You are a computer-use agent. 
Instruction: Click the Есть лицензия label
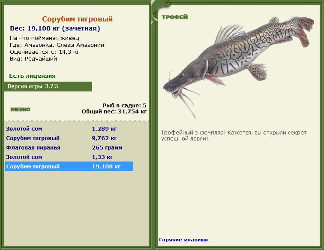point(32,76)
